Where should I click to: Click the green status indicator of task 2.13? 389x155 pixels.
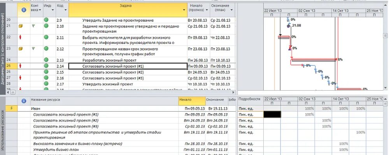coord(46,60)
